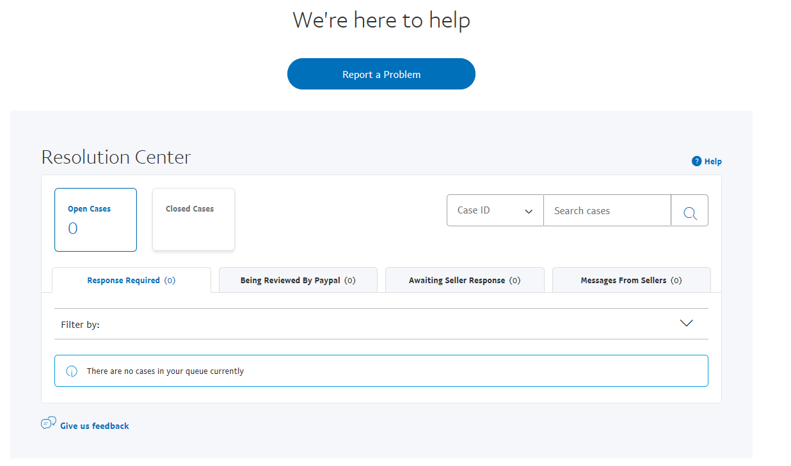Screen dimensions: 791x466
Task: Click the speech bubble feedback icon
Action: [x=48, y=422]
